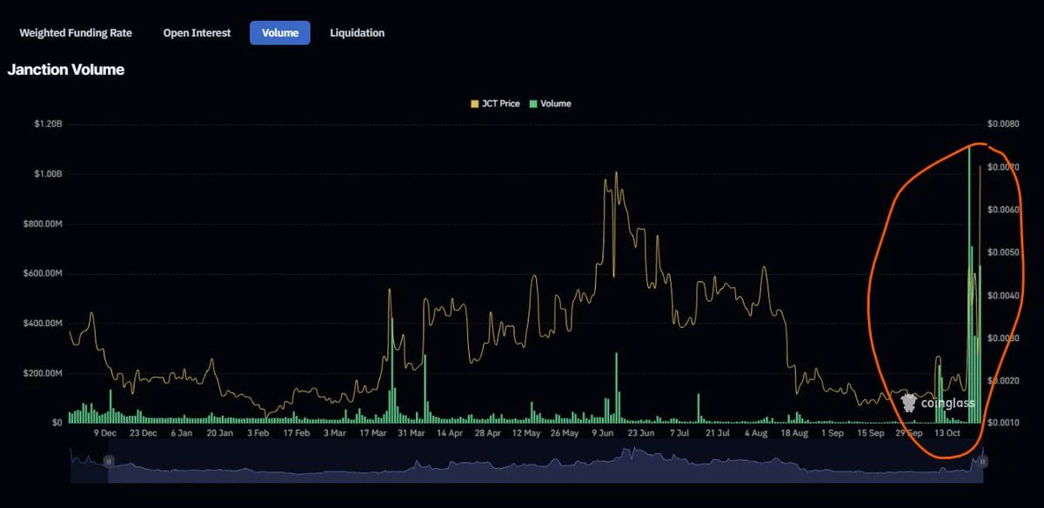Click the $1.20B volume axis label
This screenshot has height=508, width=1044.
tap(48, 124)
